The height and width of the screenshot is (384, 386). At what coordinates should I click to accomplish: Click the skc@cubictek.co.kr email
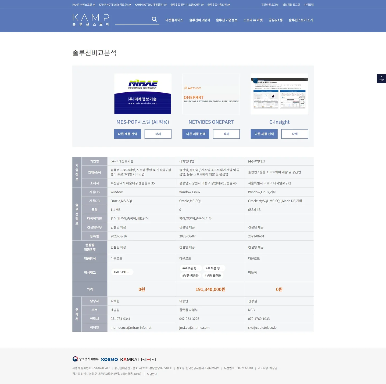tap(262, 328)
